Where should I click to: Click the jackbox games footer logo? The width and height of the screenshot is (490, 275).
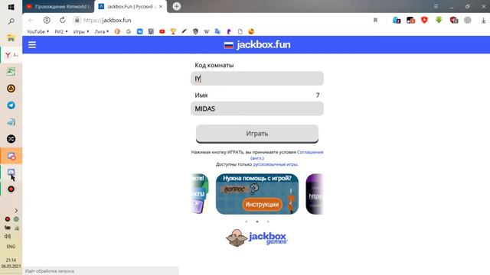(x=257, y=238)
